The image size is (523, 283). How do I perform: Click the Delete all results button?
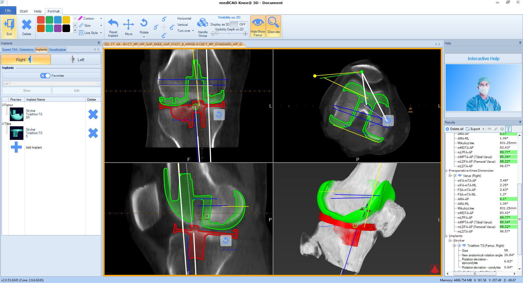pos(455,129)
